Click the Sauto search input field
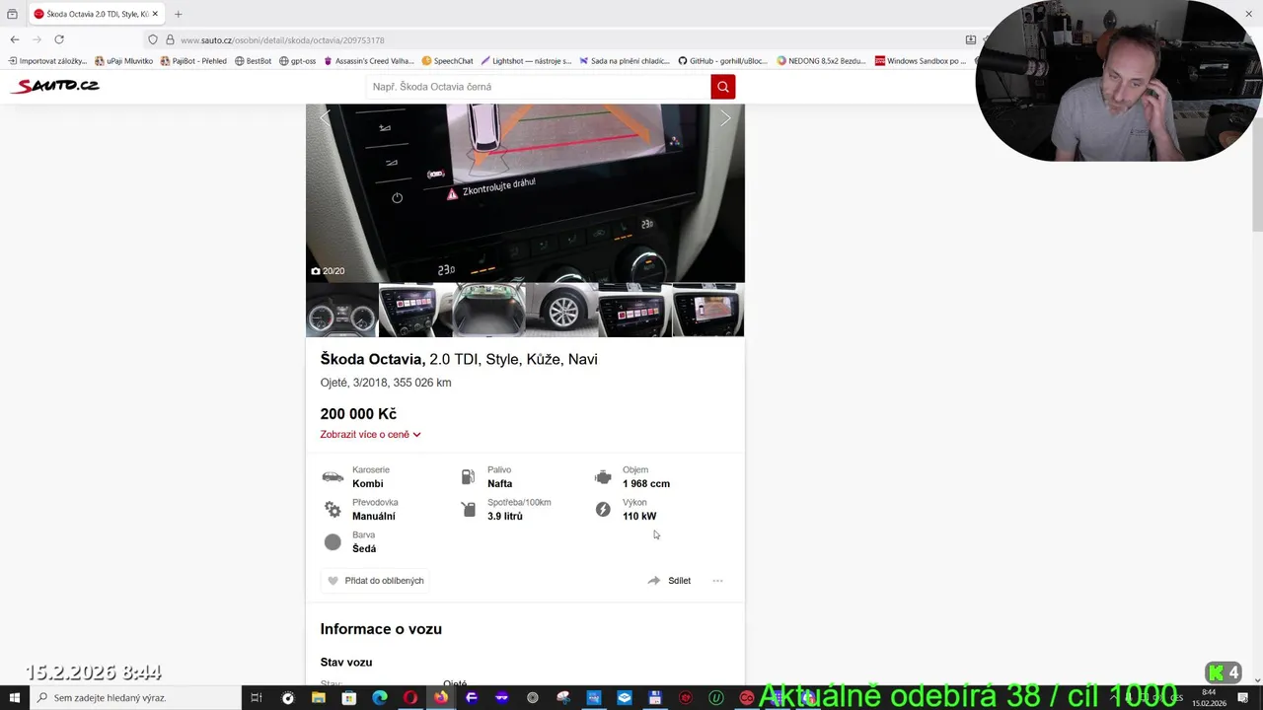 [538, 87]
